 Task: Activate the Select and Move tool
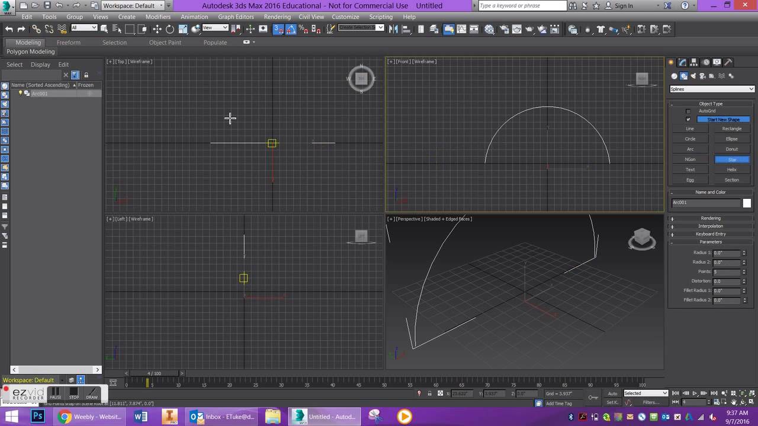click(157, 29)
